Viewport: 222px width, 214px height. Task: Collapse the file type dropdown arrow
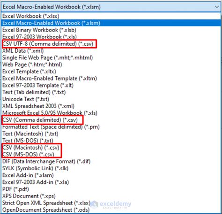[217, 7]
